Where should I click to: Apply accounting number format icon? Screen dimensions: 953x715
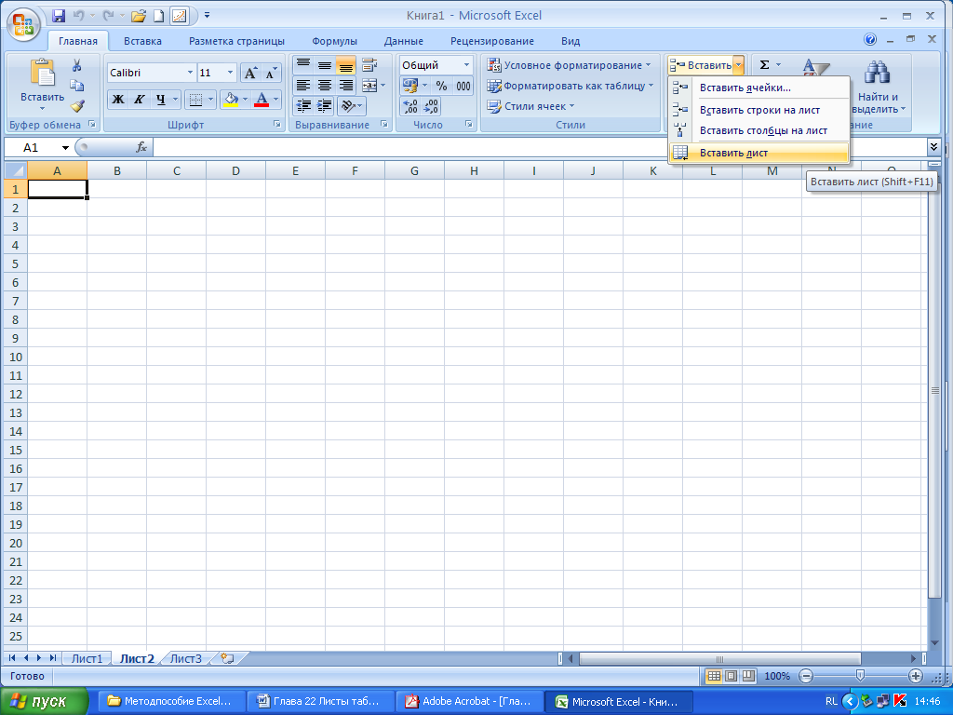[410, 85]
